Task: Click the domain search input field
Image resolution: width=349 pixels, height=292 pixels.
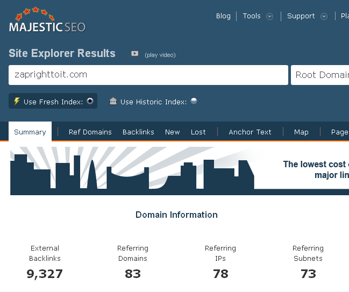Action: (148, 75)
